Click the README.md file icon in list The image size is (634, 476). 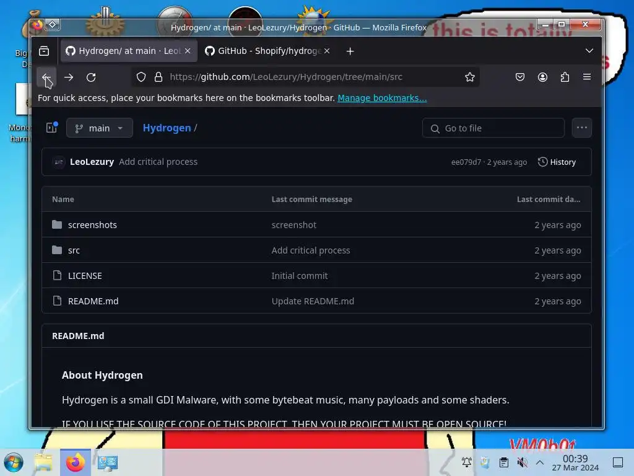[x=57, y=301]
